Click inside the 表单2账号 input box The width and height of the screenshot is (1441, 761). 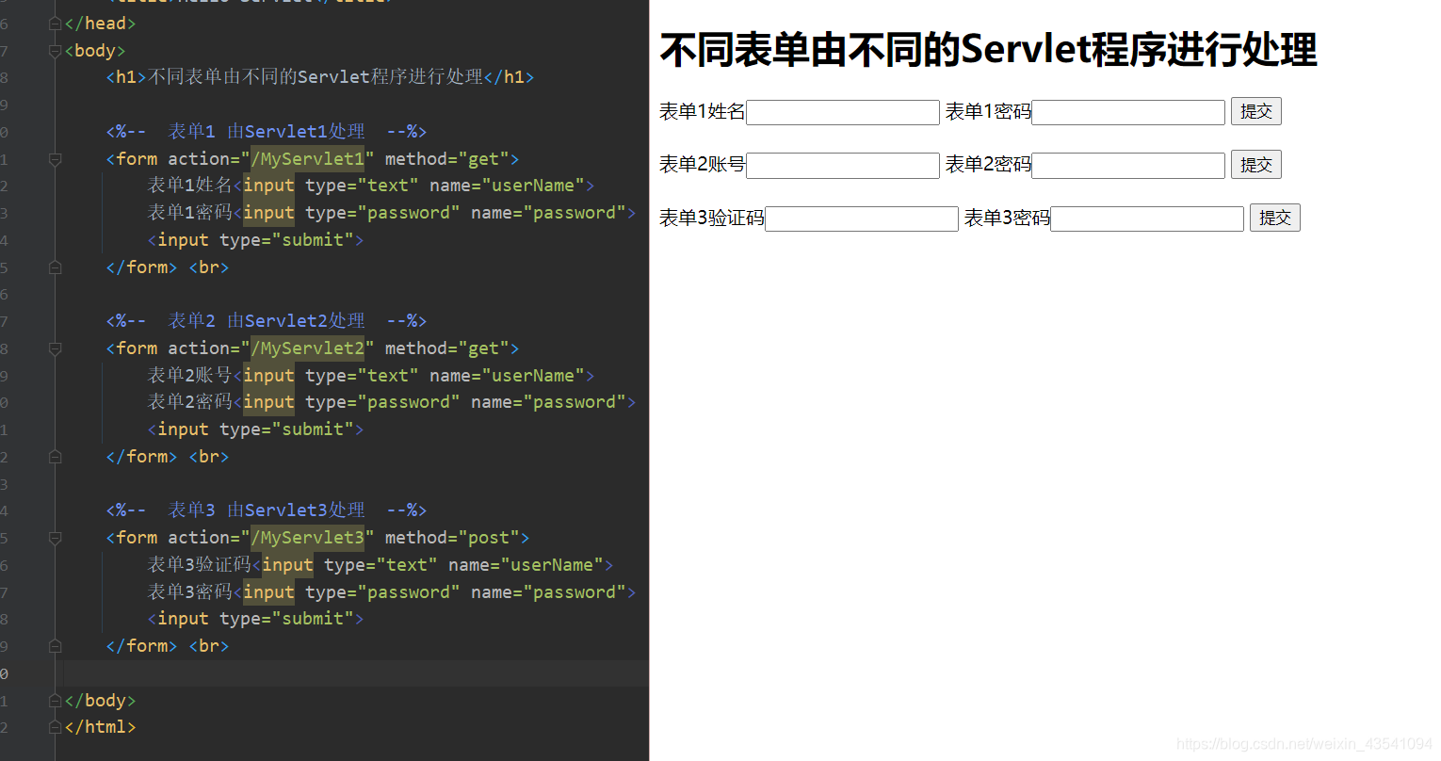(x=841, y=165)
